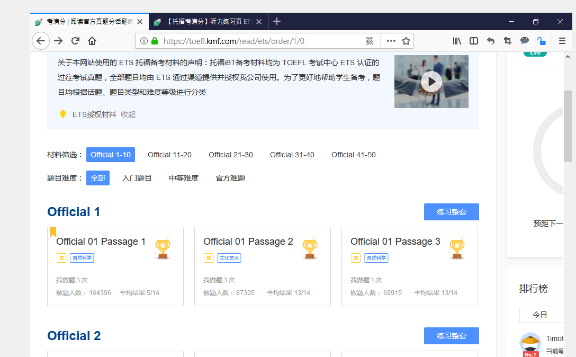Open a new browser tab
This screenshot has width=576, height=357.
277,21
